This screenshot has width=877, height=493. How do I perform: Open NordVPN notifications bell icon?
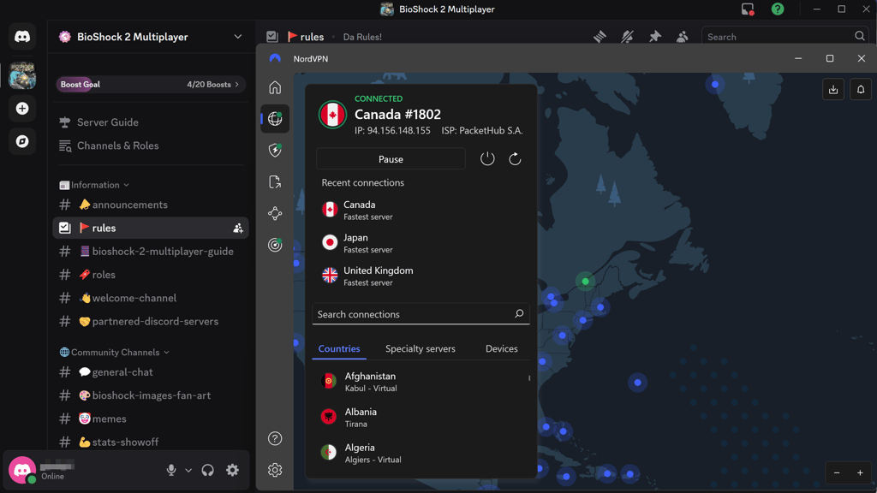point(860,89)
